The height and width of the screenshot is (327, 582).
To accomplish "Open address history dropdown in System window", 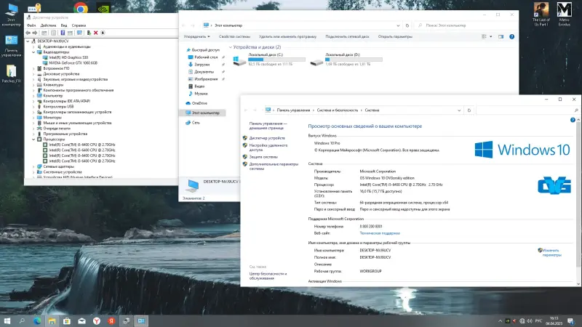I will pyautogui.click(x=459, y=110).
